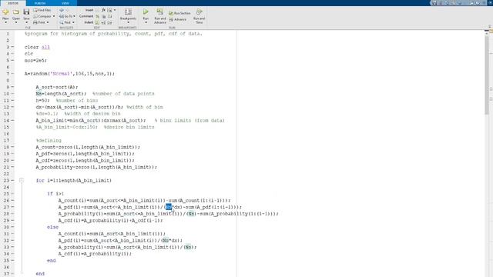Screen dimensions: 493x277
Task: Open the Breakpoints tool
Action: (x=128, y=15)
